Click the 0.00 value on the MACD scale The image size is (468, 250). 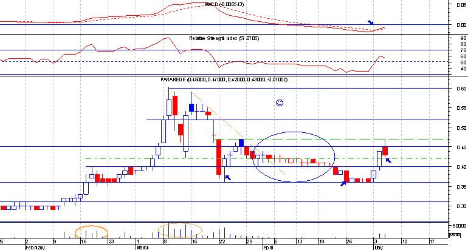(462, 25)
